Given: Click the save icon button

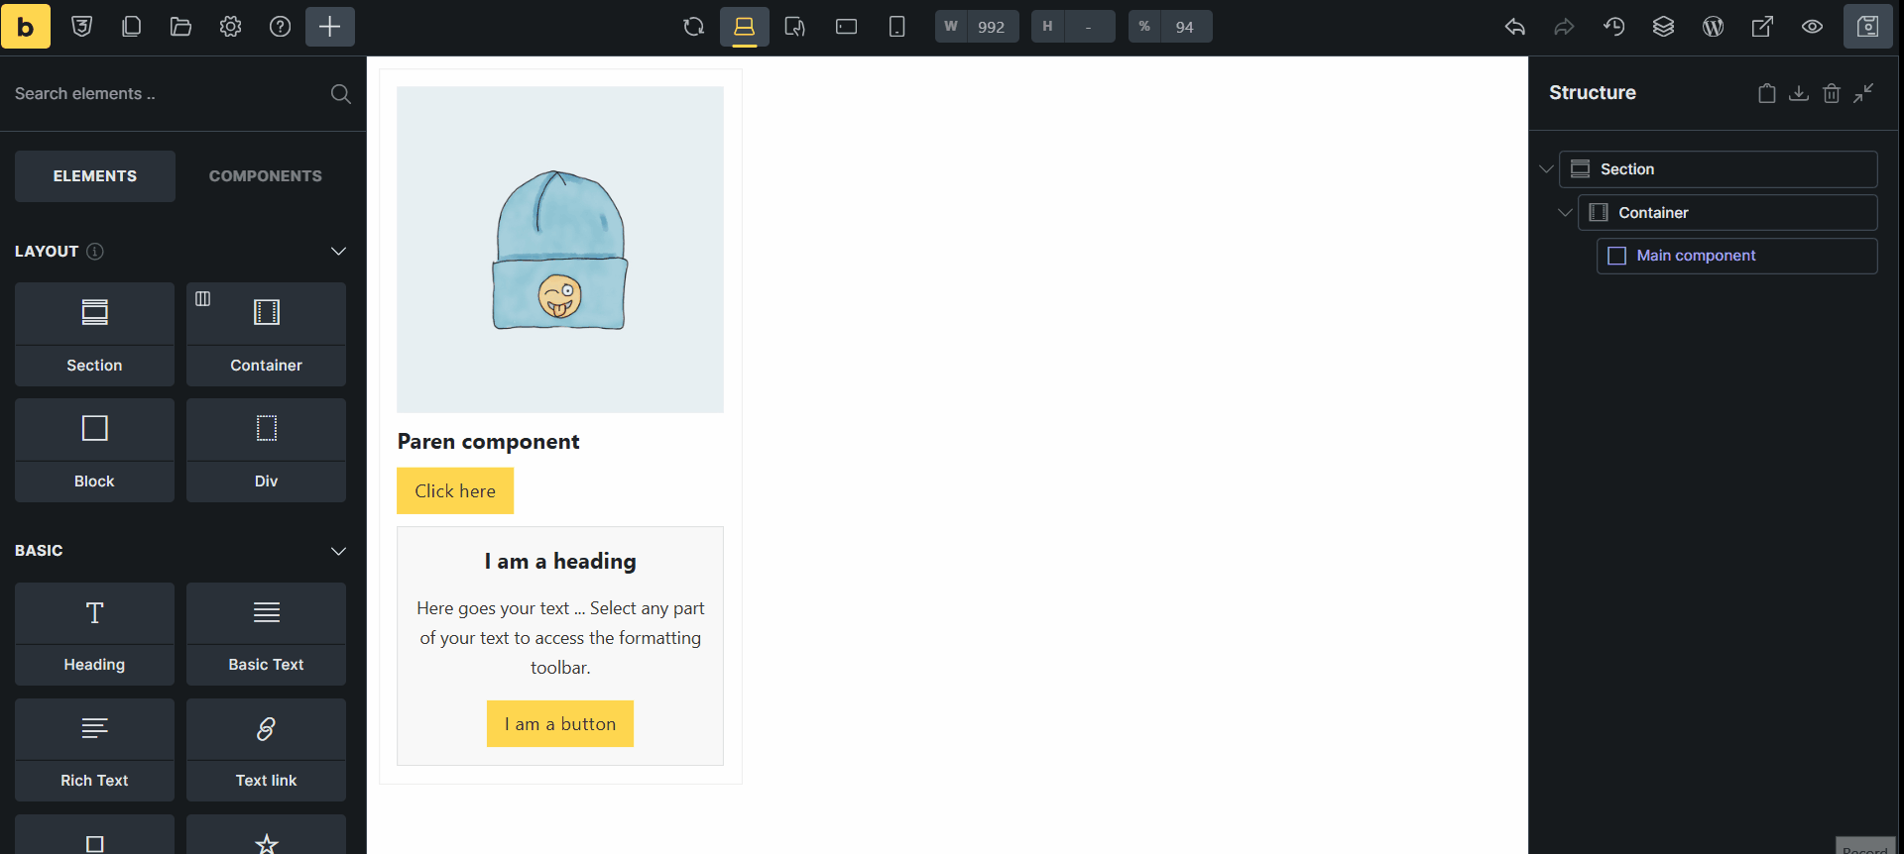Looking at the screenshot, I should pyautogui.click(x=1868, y=27).
